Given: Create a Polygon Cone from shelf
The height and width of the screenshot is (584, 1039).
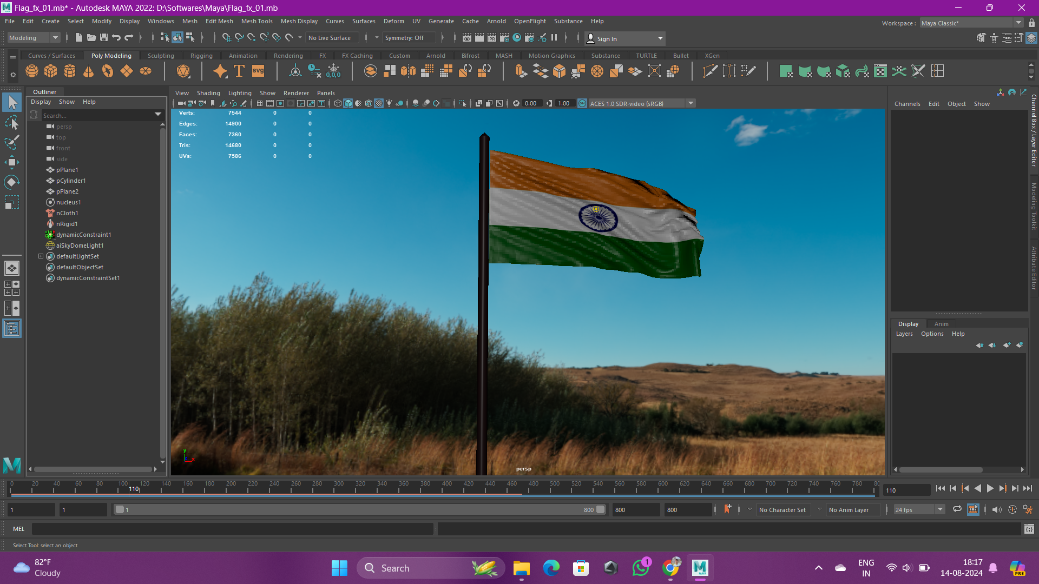Looking at the screenshot, I should click(89, 71).
